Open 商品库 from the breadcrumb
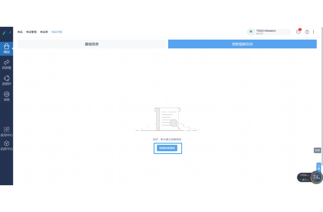 tap(44, 32)
